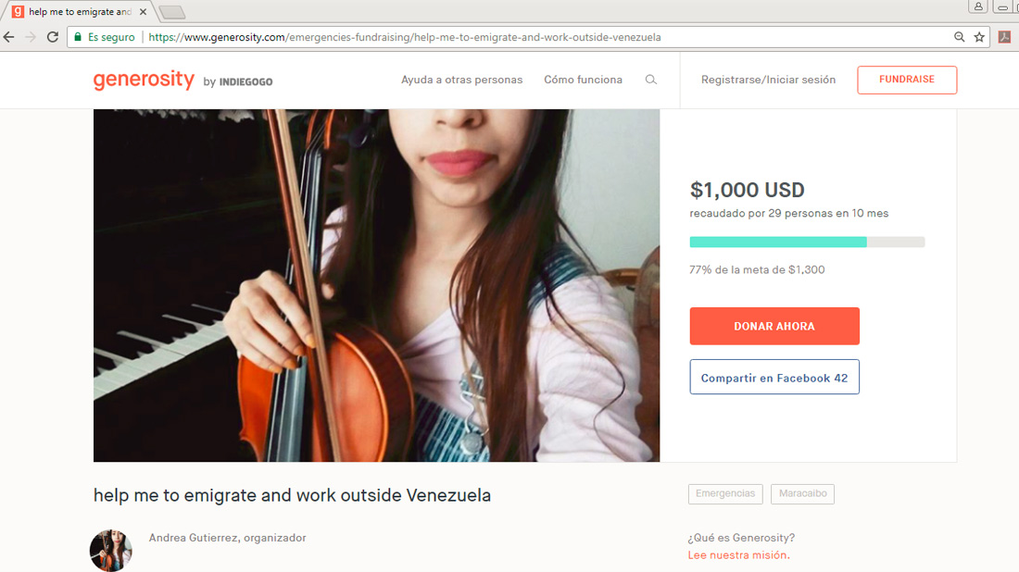Open a new browser tab
Screen dimensions: 1019x572
(172, 12)
